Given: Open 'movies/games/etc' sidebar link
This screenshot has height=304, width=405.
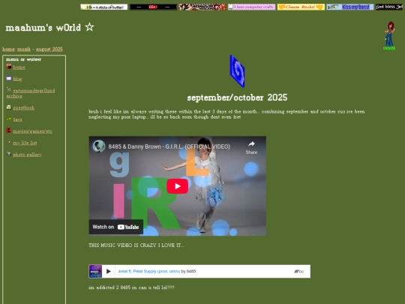Looking at the screenshot, I should [32, 131].
